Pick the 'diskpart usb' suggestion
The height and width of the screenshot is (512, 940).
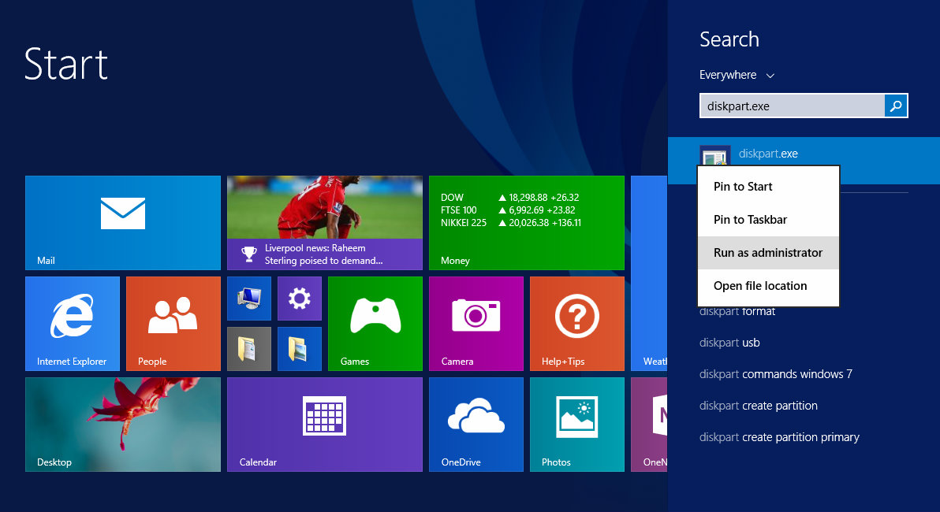[x=729, y=343]
